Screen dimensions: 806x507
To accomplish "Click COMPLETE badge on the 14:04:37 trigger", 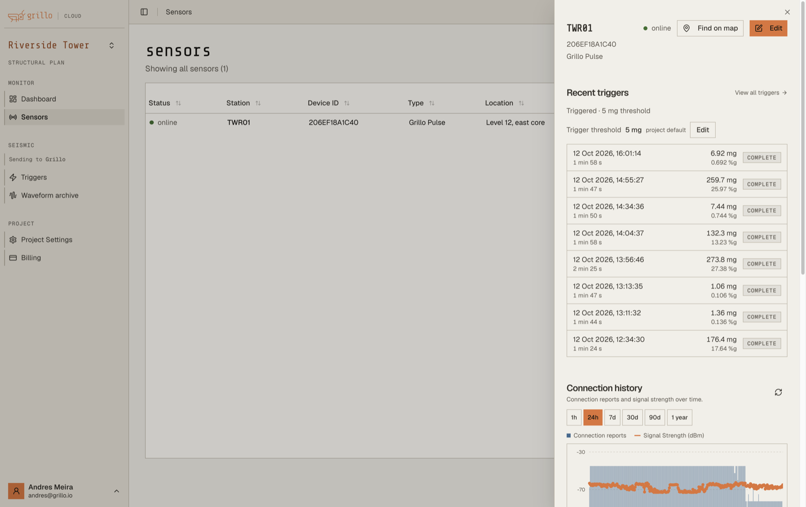I will tap(762, 237).
